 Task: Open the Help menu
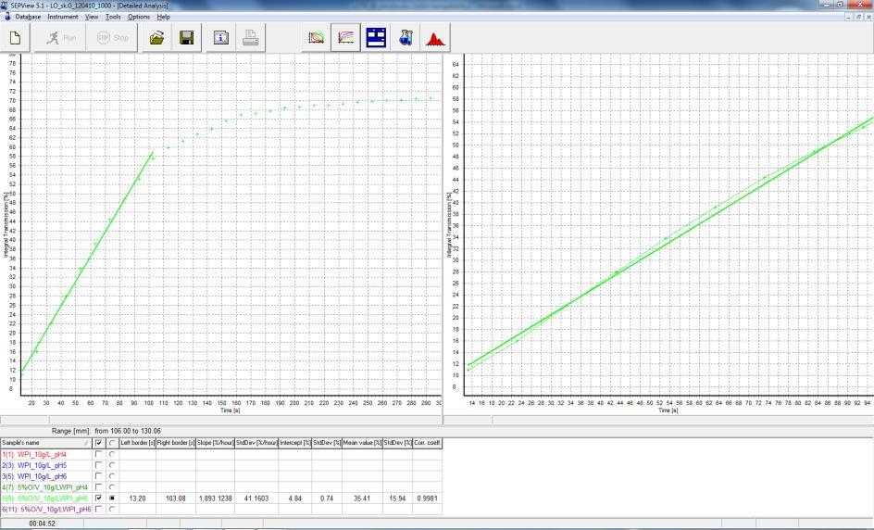click(x=163, y=17)
